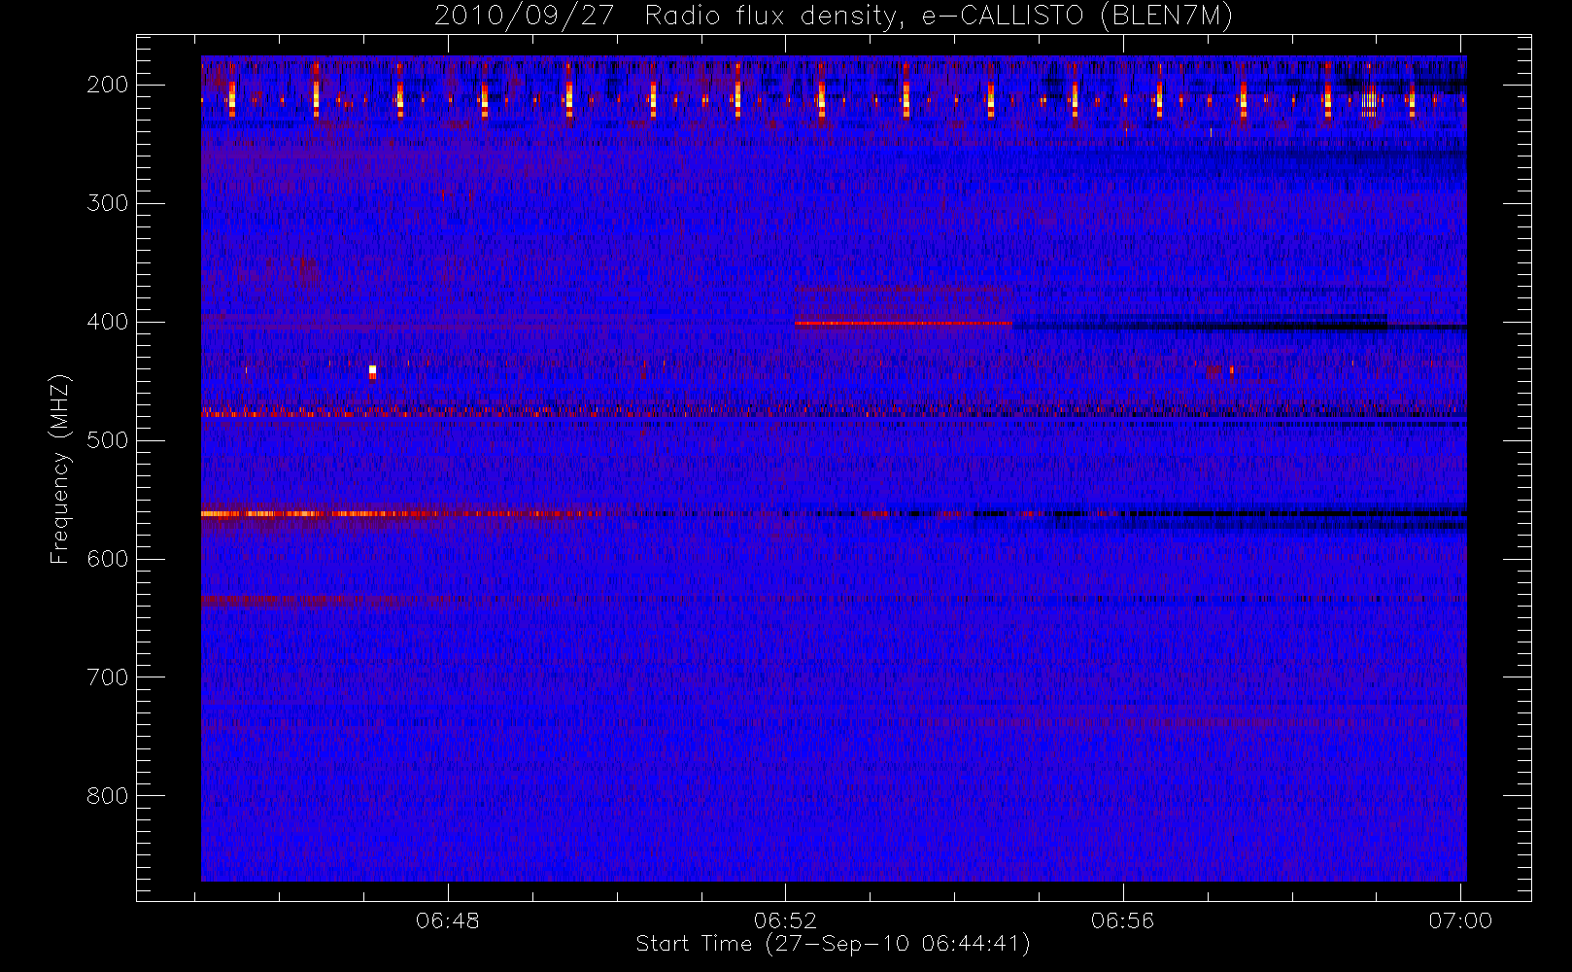Click the 800 frequency tick label
Viewport: 1572px width, 972px height.
point(108,796)
